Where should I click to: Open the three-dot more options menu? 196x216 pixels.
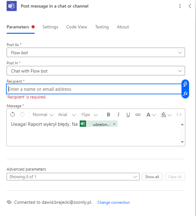(x=180, y=6)
